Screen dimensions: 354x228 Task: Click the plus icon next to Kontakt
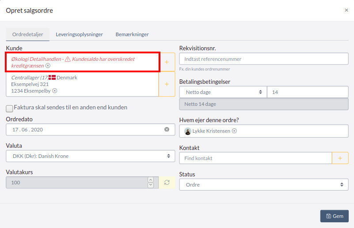340,158
